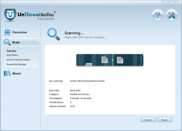Click the 'Please wait while scan is in progress' text
Image resolution: width=182 pixels, height=131 pixels.
tap(86, 37)
